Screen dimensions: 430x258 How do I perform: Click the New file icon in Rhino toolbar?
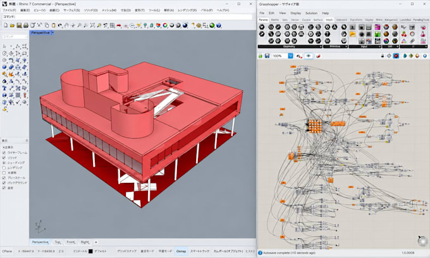point(6,25)
